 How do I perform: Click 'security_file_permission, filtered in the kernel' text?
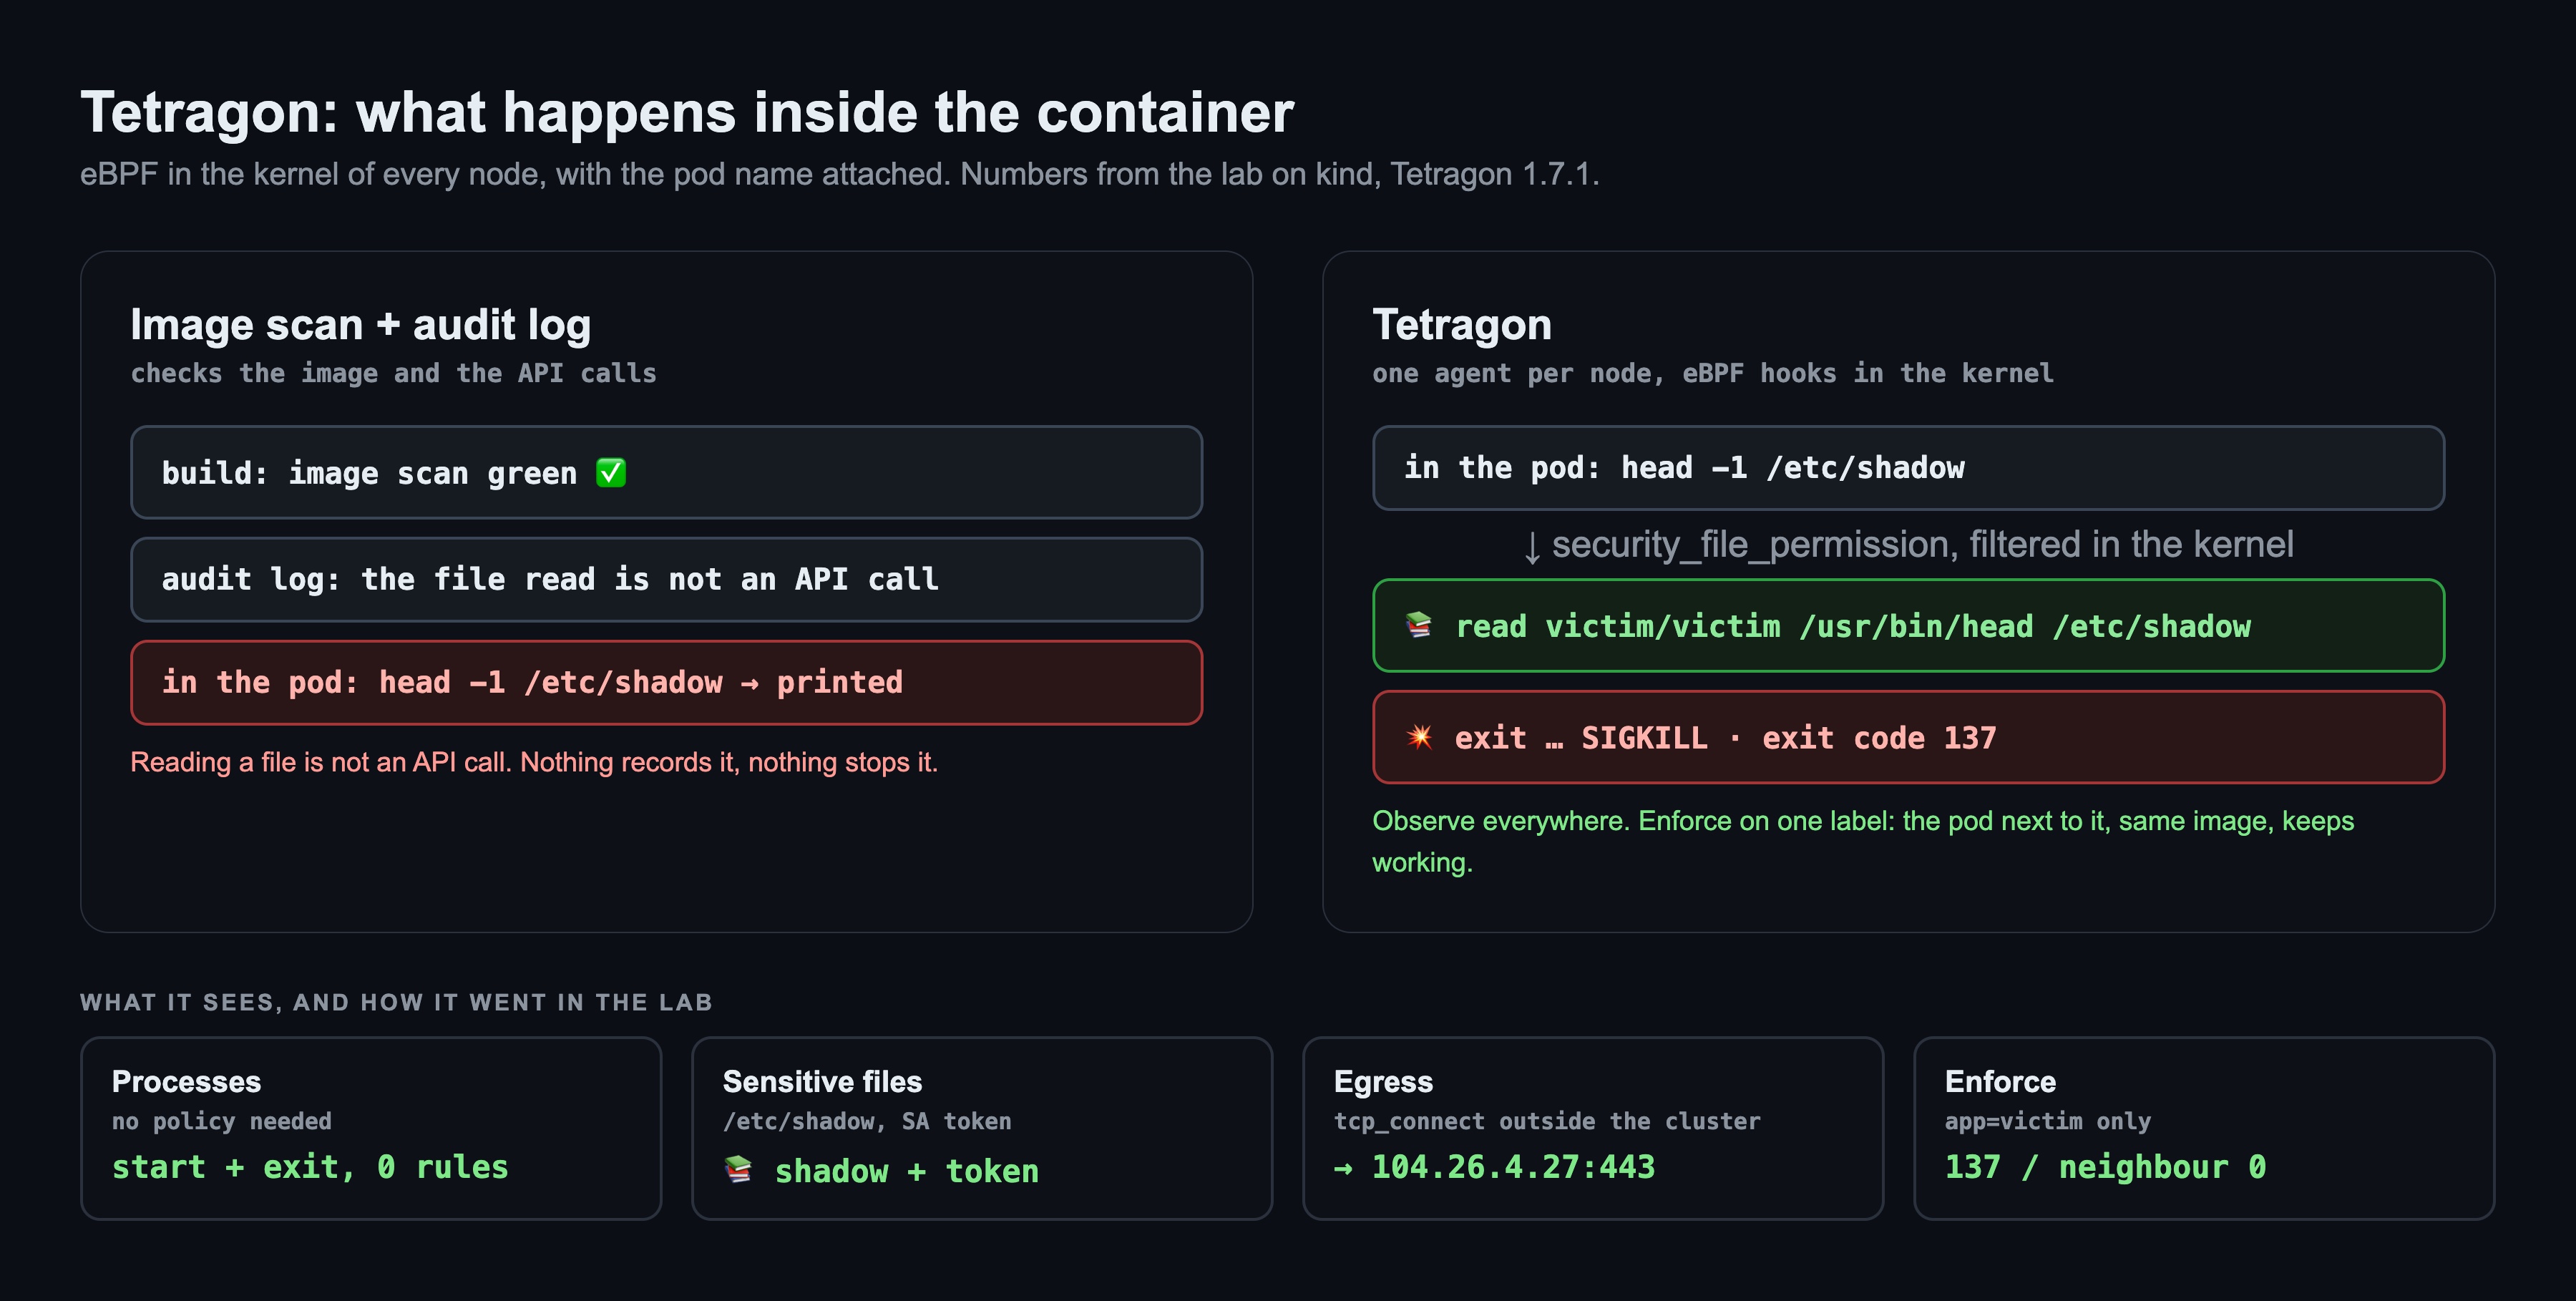[x=1922, y=545]
